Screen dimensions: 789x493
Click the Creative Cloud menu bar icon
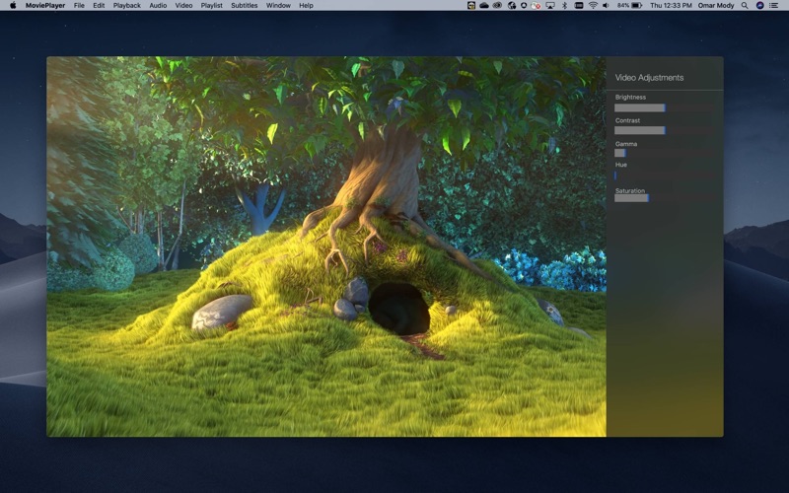click(498, 6)
